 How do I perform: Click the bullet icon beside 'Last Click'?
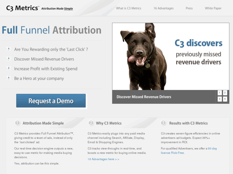coord(9,49)
